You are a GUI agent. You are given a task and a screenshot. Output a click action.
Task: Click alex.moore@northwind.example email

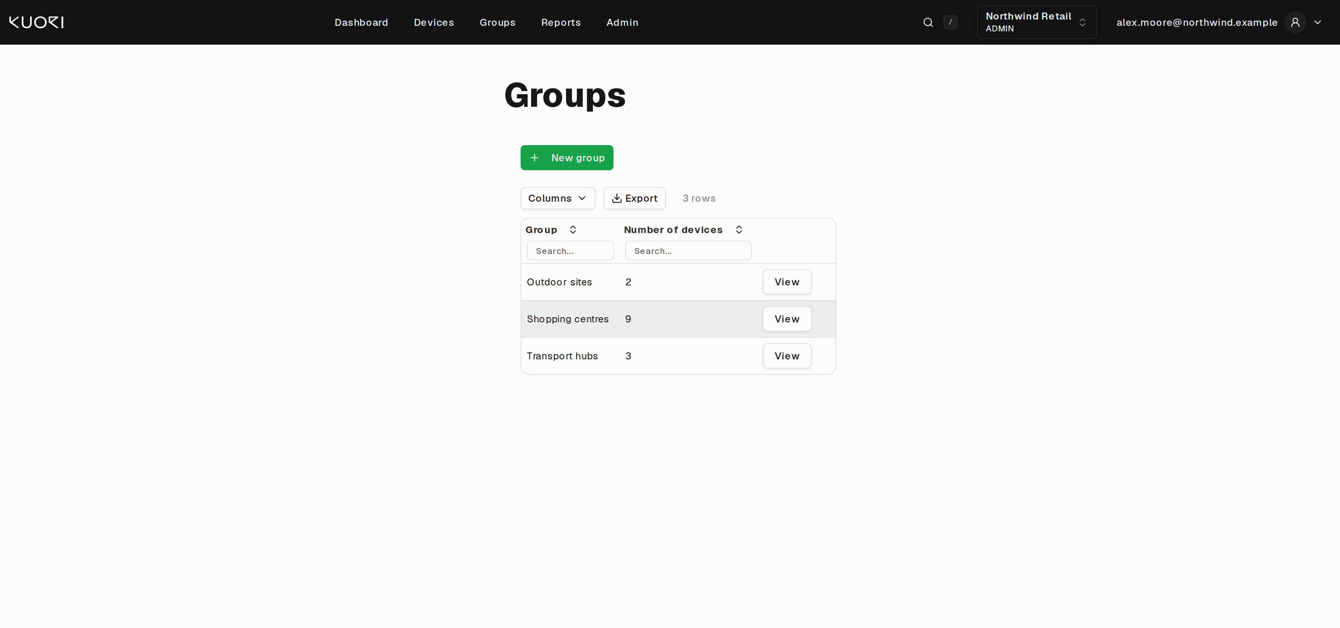pyautogui.click(x=1197, y=22)
